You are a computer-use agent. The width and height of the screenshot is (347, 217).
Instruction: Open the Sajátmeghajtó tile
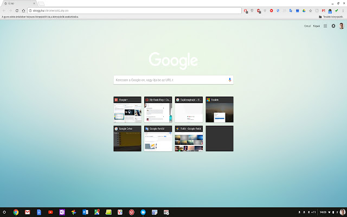[189, 110]
